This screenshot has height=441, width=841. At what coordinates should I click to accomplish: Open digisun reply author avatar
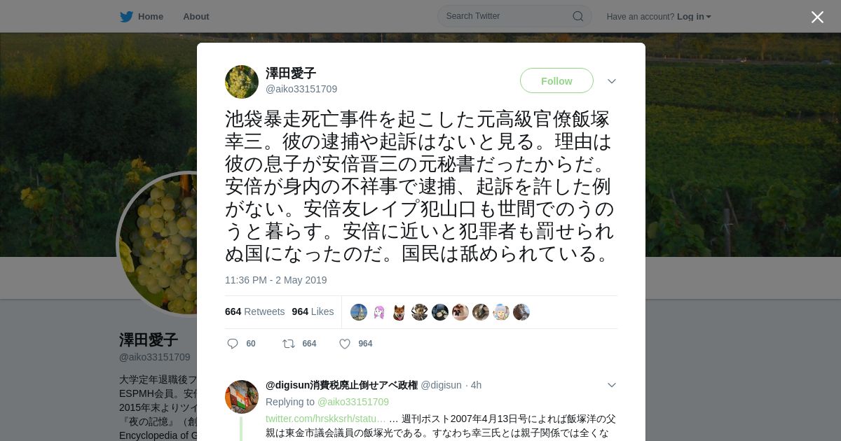242,397
